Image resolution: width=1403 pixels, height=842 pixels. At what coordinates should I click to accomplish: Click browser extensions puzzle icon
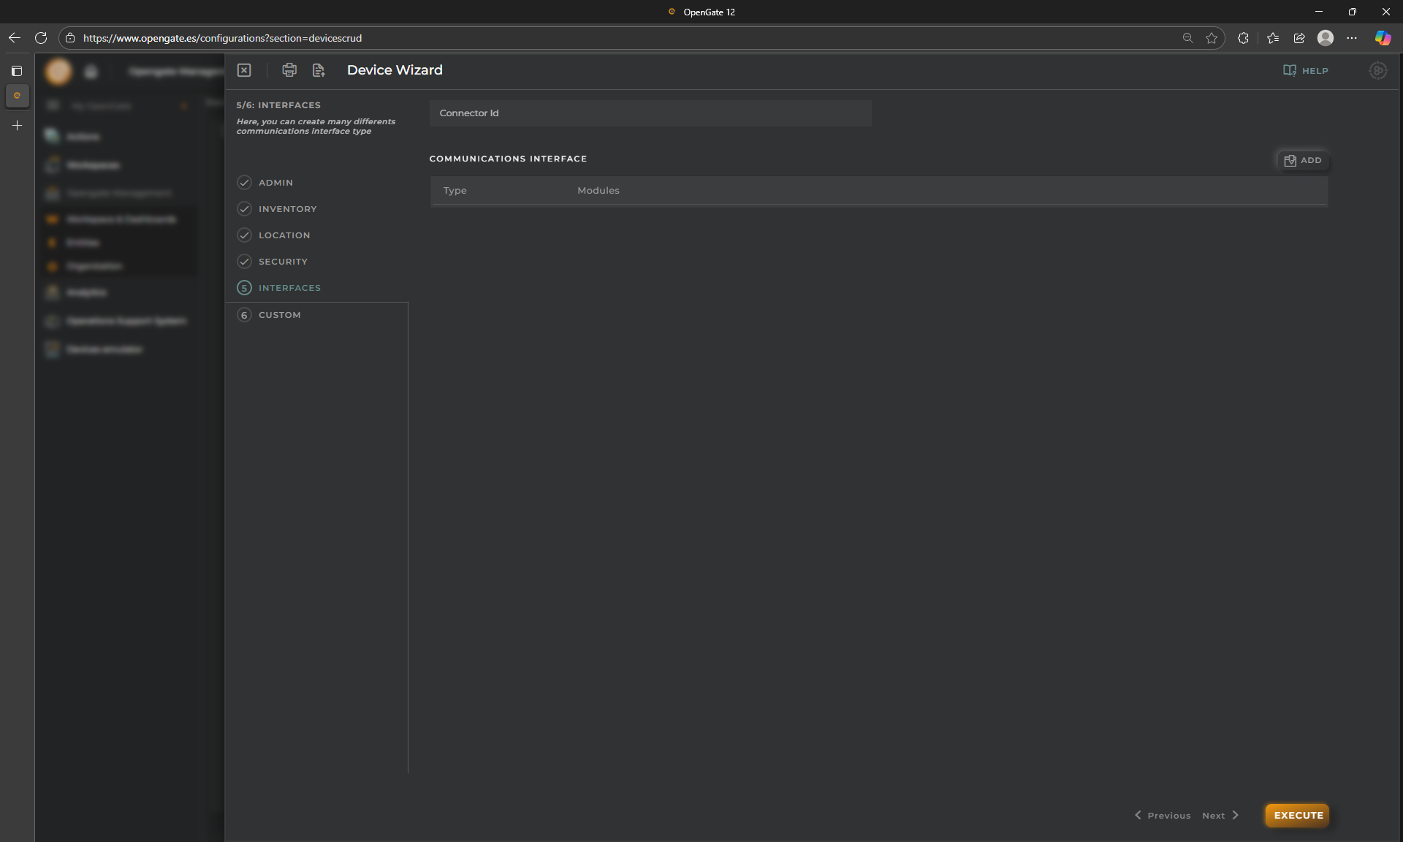click(x=1243, y=38)
